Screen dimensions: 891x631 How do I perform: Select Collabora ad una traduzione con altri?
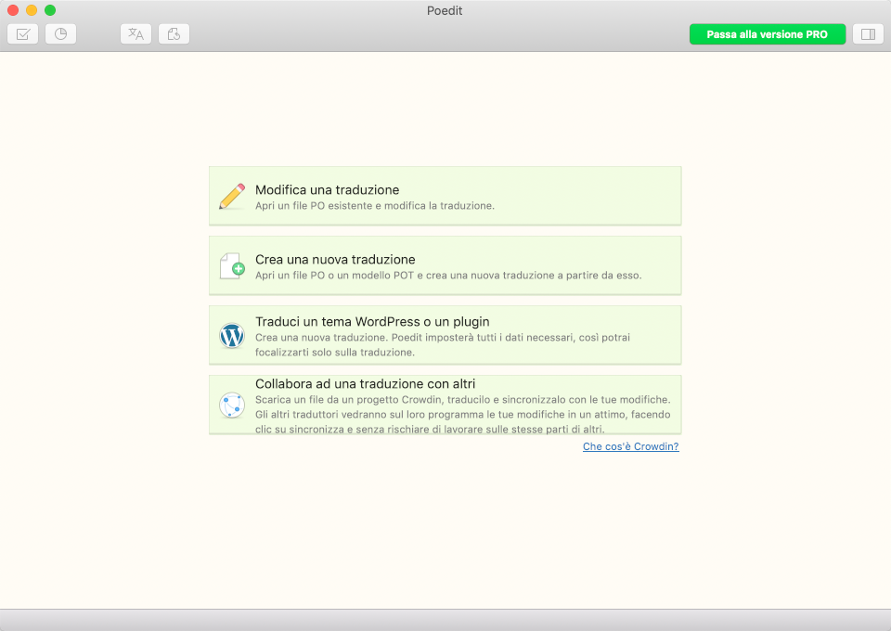(445, 405)
